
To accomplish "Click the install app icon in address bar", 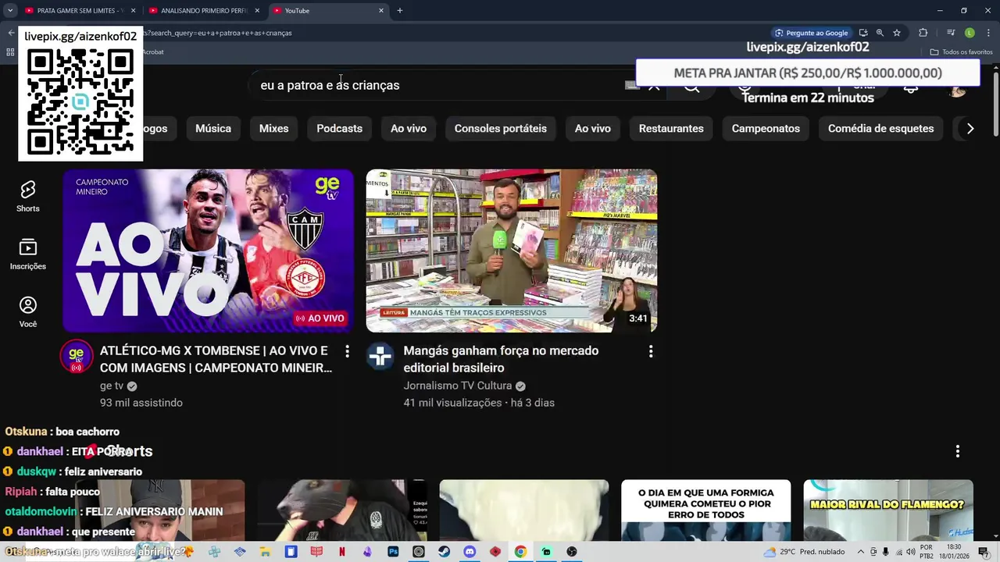I will pyautogui.click(x=862, y=33).
